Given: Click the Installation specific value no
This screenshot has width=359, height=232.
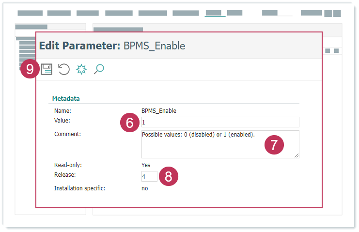Looking at the screenshot, I should [145, 188].
